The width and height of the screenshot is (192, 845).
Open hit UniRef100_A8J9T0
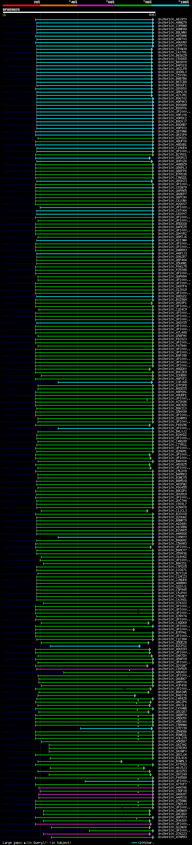[x=172, y=19]
